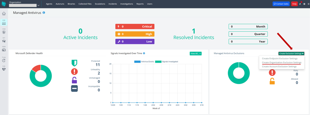
Task: Toggle the Antivirus Events legend item
Action: (x=144, y=62)
